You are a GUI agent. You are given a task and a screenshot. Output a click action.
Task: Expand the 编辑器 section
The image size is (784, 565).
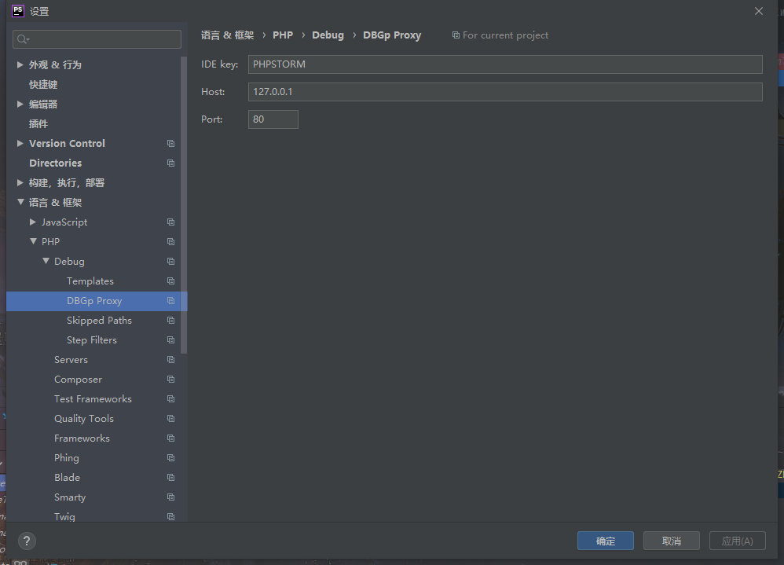click(20, 104)
